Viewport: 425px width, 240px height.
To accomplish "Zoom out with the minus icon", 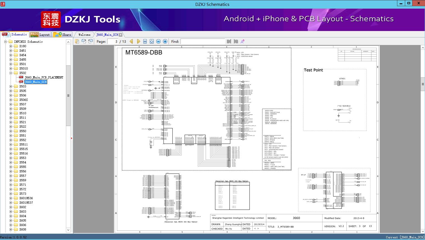I will coord(158,41).
